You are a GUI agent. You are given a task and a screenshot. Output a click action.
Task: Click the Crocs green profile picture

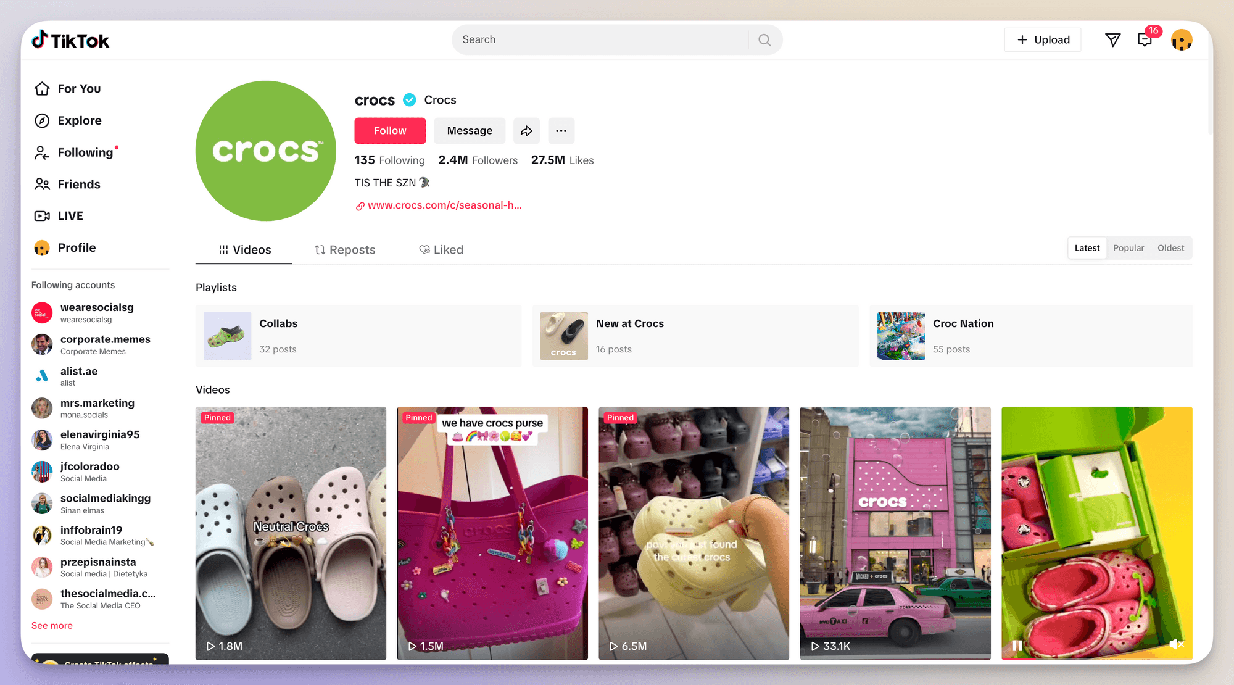(266, 151)
